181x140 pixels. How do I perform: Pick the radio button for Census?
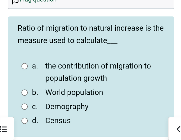click(x=25, y=121)
